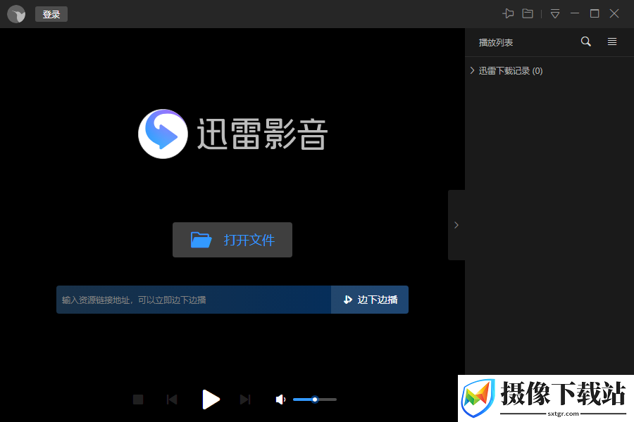Search the playlist with magnifier icon
The image size is (634, 422).
586,41
